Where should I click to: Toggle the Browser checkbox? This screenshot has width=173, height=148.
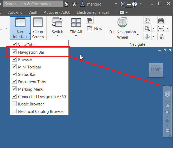point(14,59)
